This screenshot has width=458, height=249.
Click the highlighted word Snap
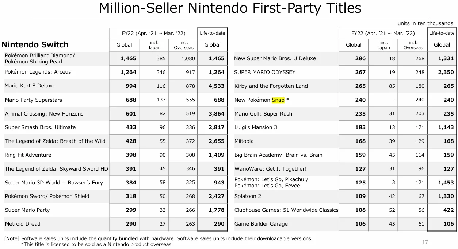[278, 100]
